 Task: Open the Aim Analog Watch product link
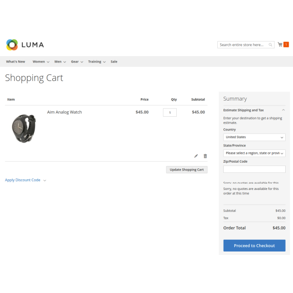(64, 112)
